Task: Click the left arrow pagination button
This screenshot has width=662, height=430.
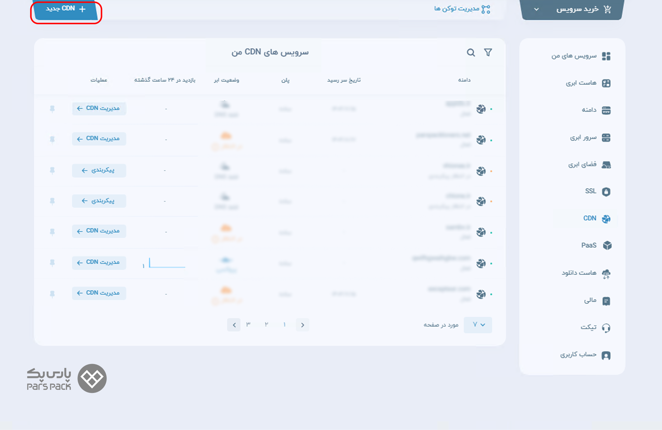Action: tap(234, 325)
